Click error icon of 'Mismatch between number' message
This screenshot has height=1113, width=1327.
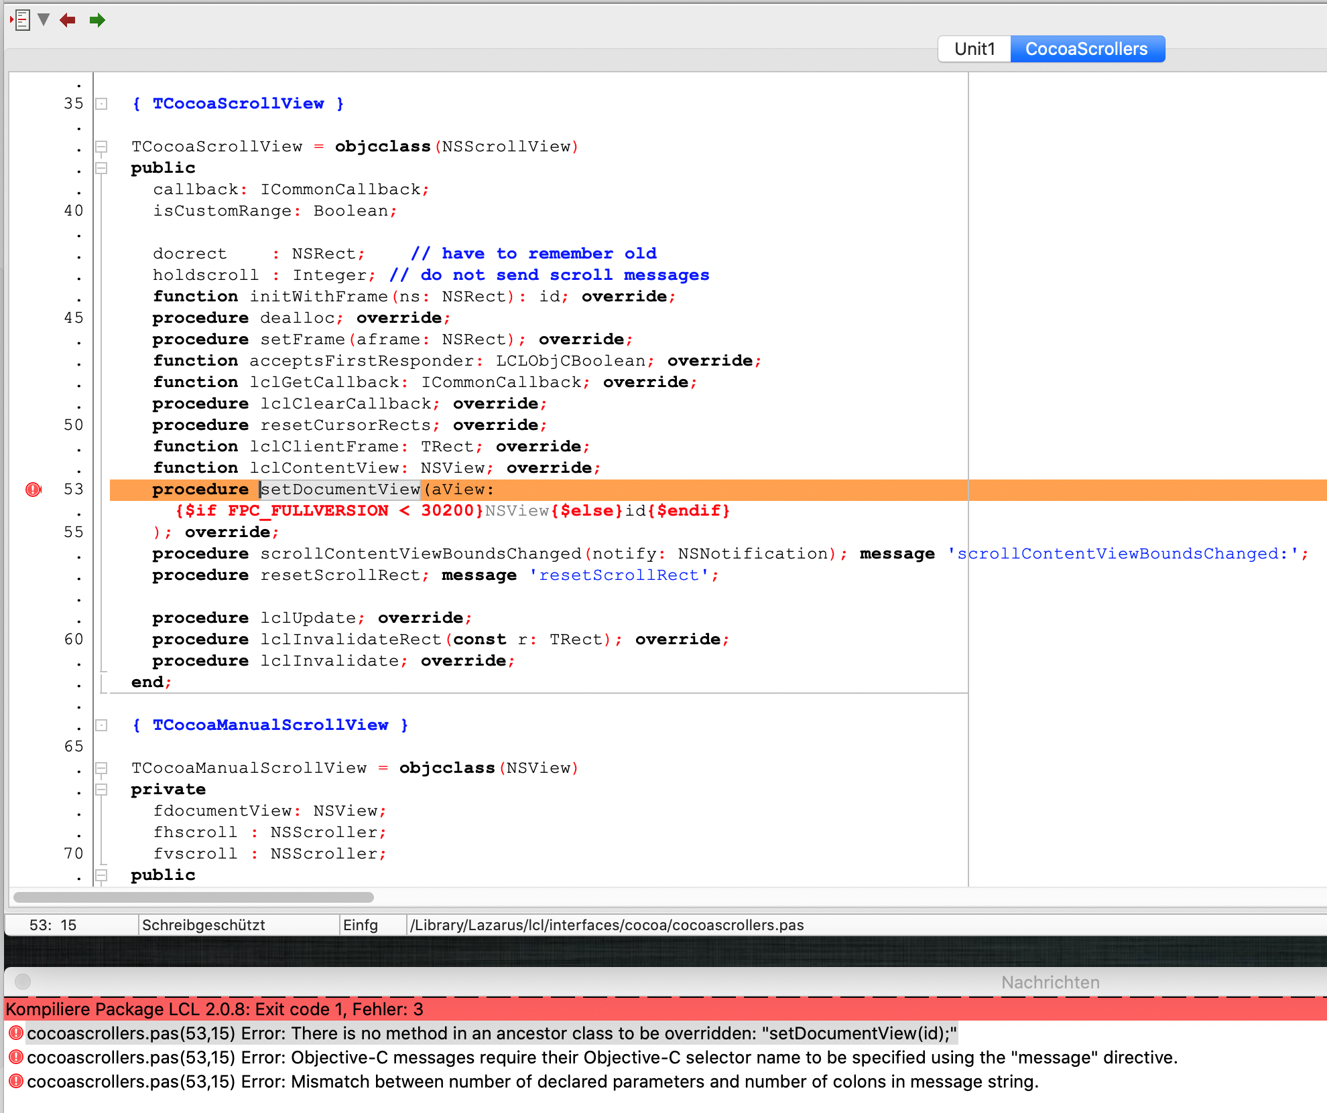[x=16, y=1082]
